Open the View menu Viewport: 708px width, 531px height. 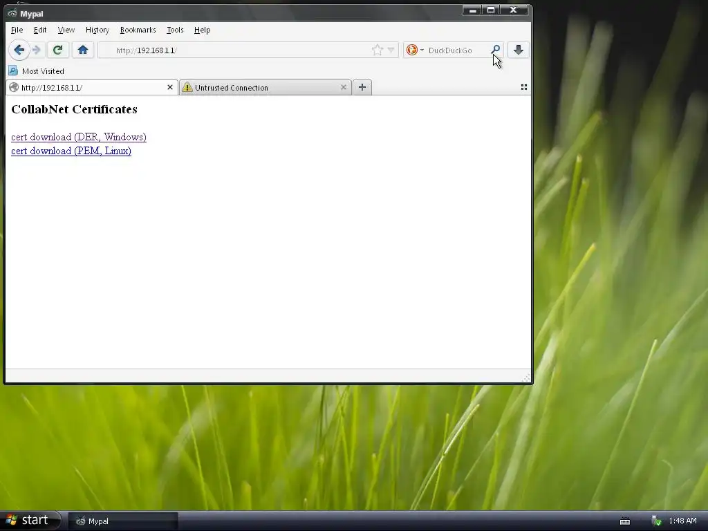pos(66,30)
